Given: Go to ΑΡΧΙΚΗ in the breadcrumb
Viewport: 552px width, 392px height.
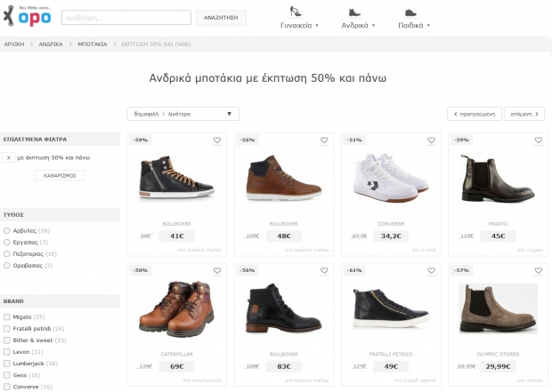Looking at the screenshot, I should (14, 44).
